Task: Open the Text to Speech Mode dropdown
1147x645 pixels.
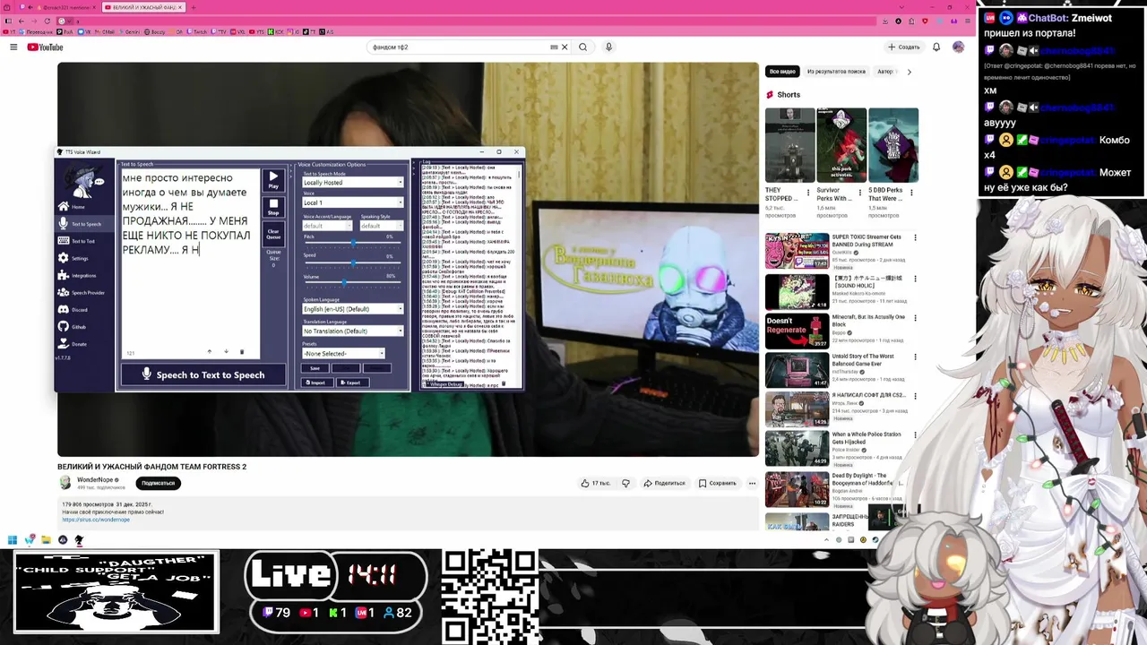Action: (x=353, y=183)
